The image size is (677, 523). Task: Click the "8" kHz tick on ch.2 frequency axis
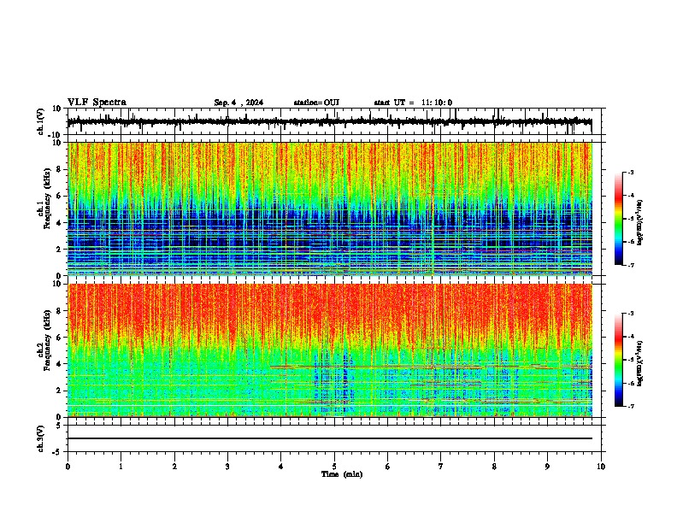coord(60,311)
